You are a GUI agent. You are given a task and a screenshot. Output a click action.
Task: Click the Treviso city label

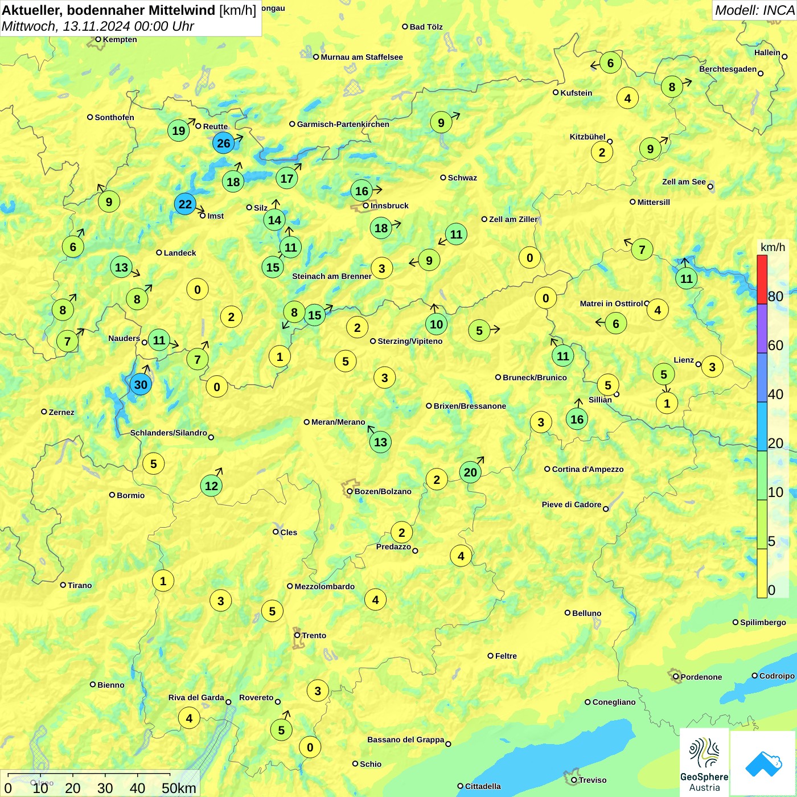592,780
